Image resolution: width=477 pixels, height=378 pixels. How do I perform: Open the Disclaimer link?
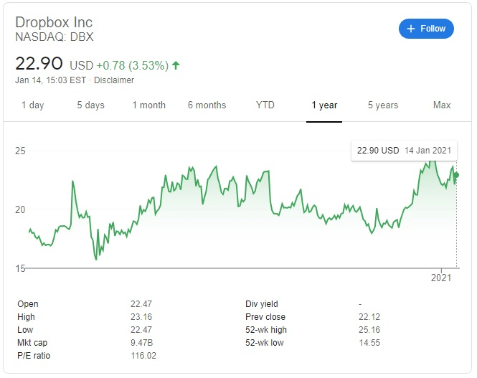[114, 80]
